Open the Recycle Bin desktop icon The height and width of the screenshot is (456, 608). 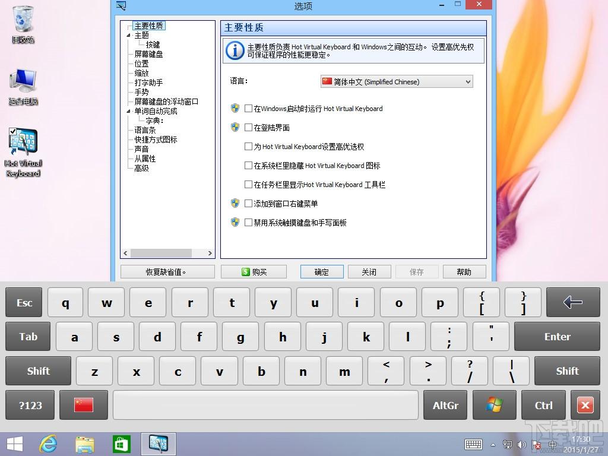[x=23, y=23]
